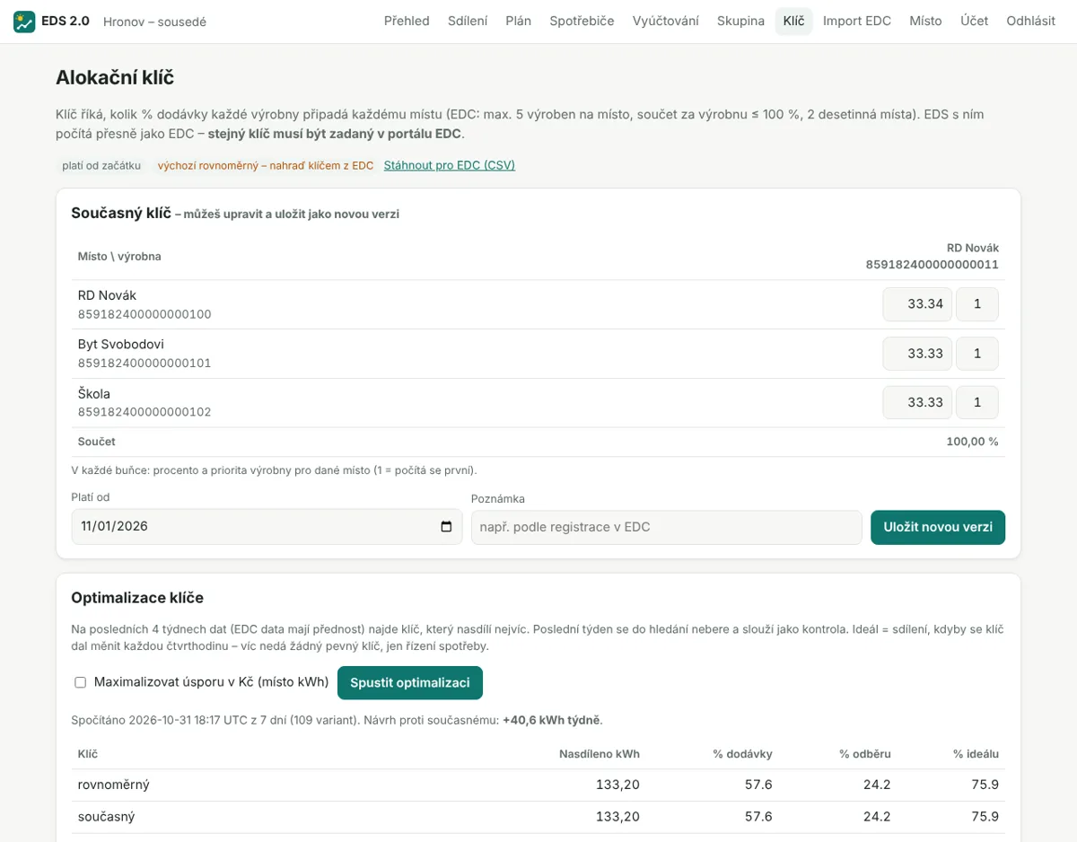This screenshot has height=842, width=1077.
Task: Click the '% ideálu' column header
Action: tap(976, 754)
